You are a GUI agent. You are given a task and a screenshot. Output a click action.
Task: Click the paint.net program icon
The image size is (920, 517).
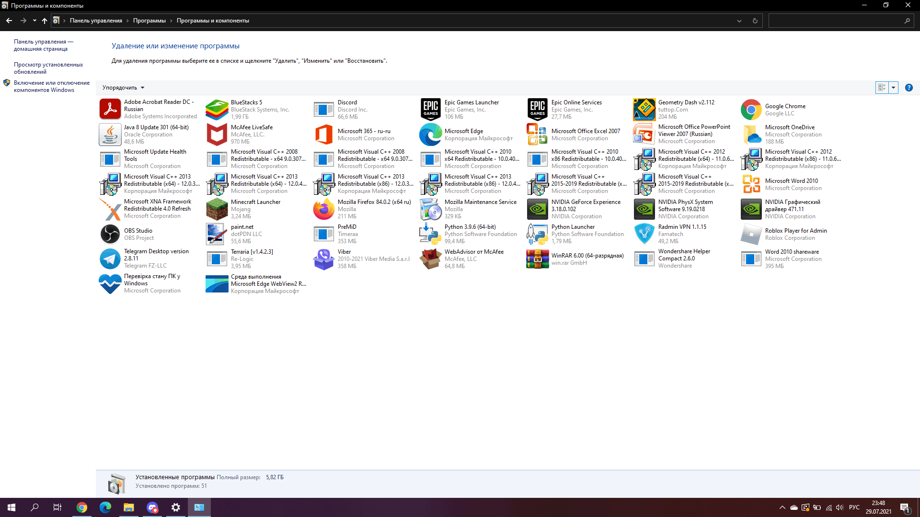[x=217, y=234]
